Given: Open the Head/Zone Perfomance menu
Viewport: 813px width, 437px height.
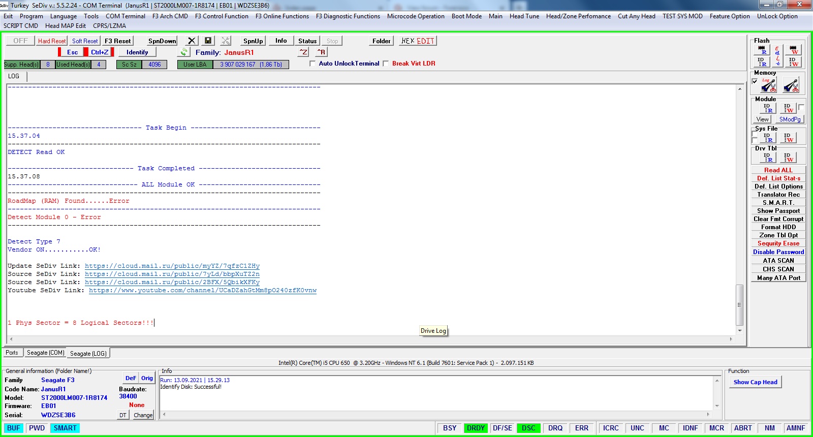Looking at the screenshot, I should [x=578, y=16].
